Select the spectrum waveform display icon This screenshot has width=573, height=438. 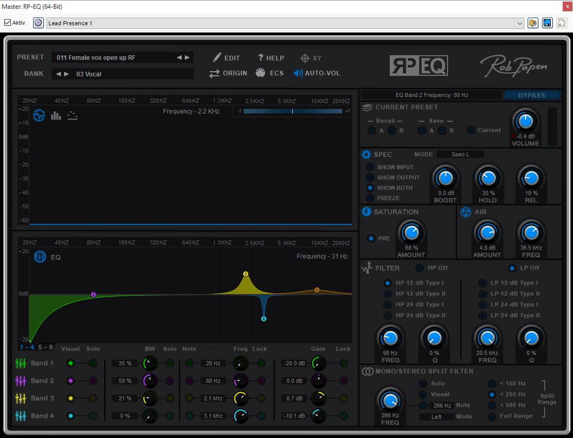(x=39, y=116)
